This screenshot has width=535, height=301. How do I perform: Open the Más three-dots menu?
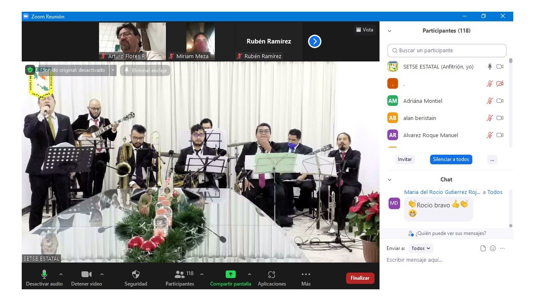point(306,275)
